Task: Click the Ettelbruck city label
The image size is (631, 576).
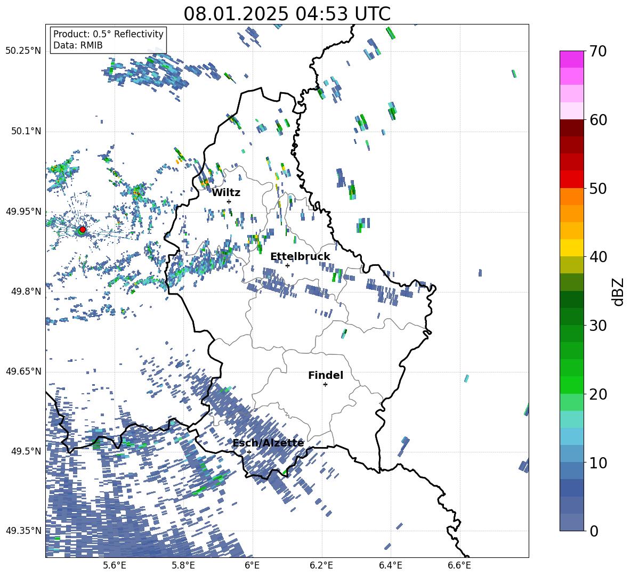Action: (x=300, y=257)
